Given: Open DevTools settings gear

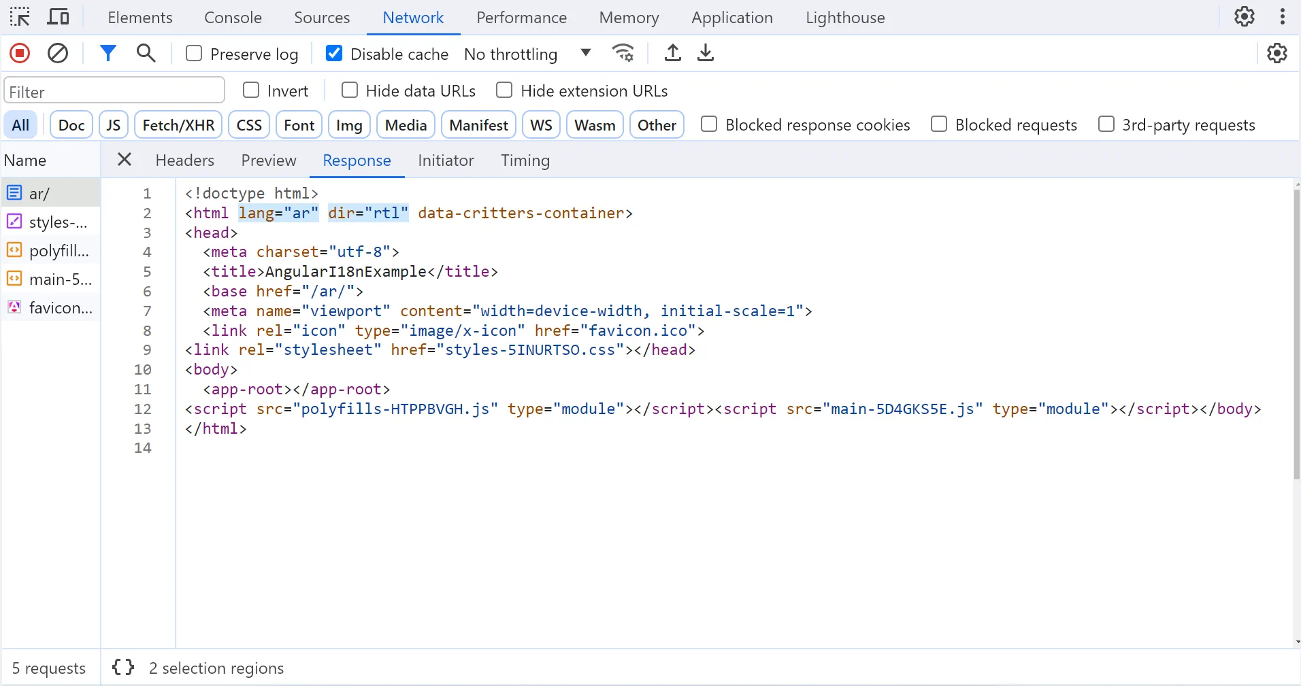Looking at the screenshot, I should click(x=1245, y=16).
